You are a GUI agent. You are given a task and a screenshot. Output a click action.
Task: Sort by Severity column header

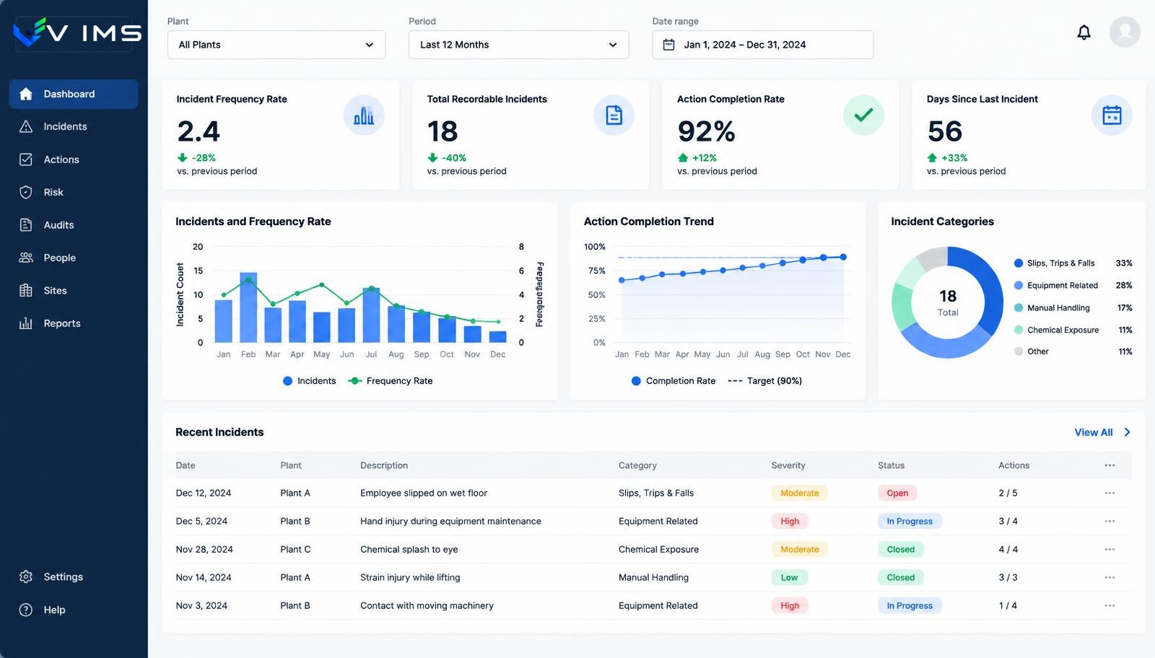[788, 465]
